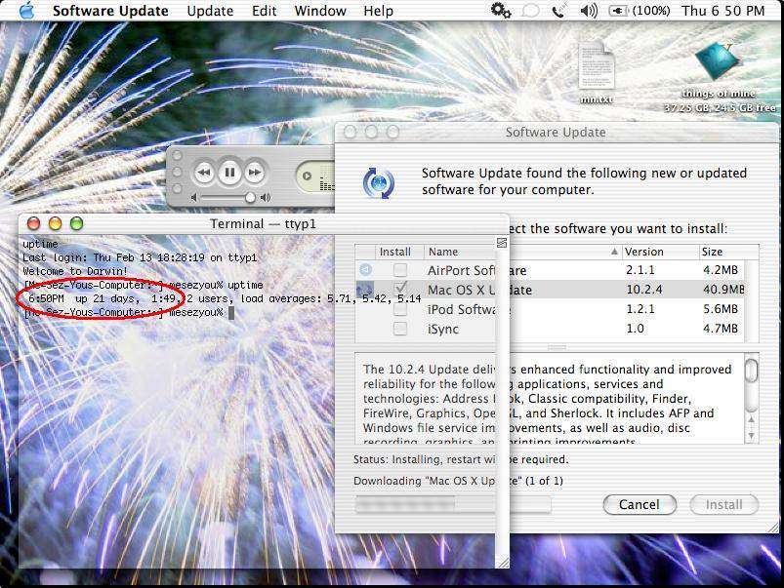Click the description scrollbar down arrow
Viewport: 784px width, 588px height.
click(751, 435)
